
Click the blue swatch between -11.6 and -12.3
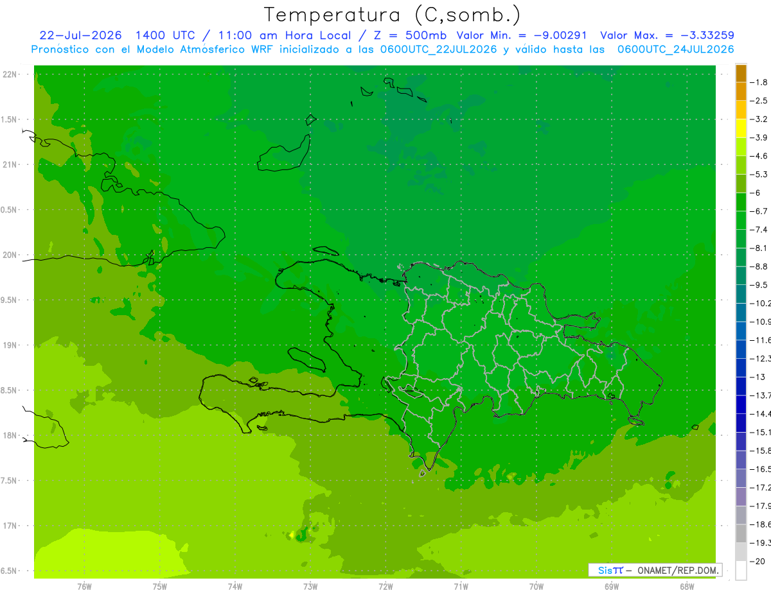tap(741, 349)
